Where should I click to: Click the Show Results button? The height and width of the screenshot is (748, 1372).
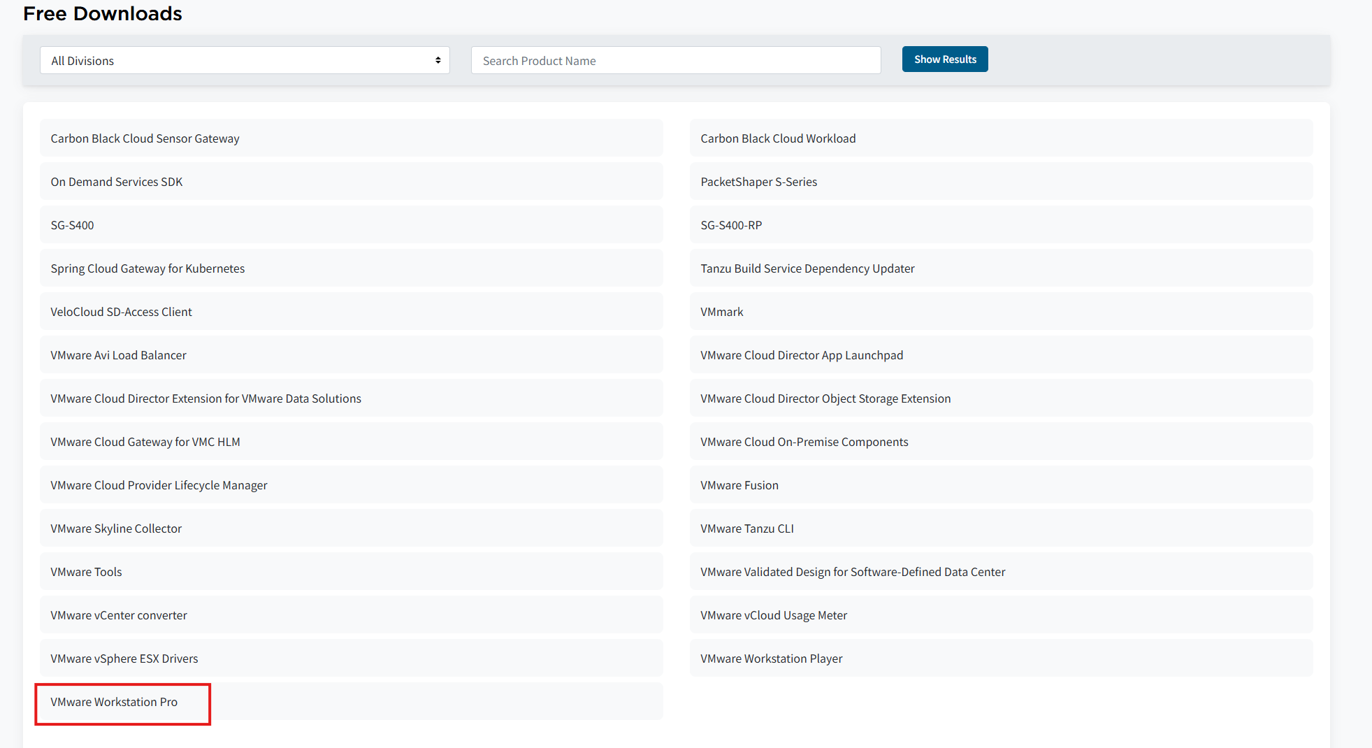point(945,59)
